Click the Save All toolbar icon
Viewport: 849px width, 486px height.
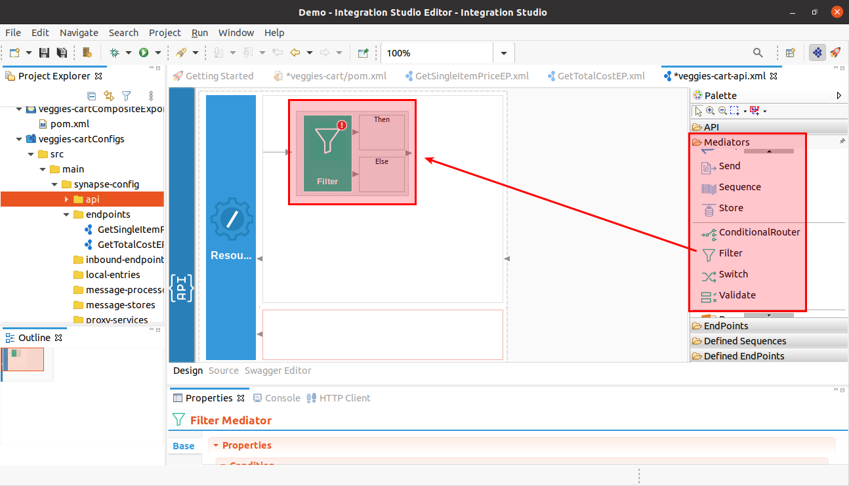[x=62, y=52]
